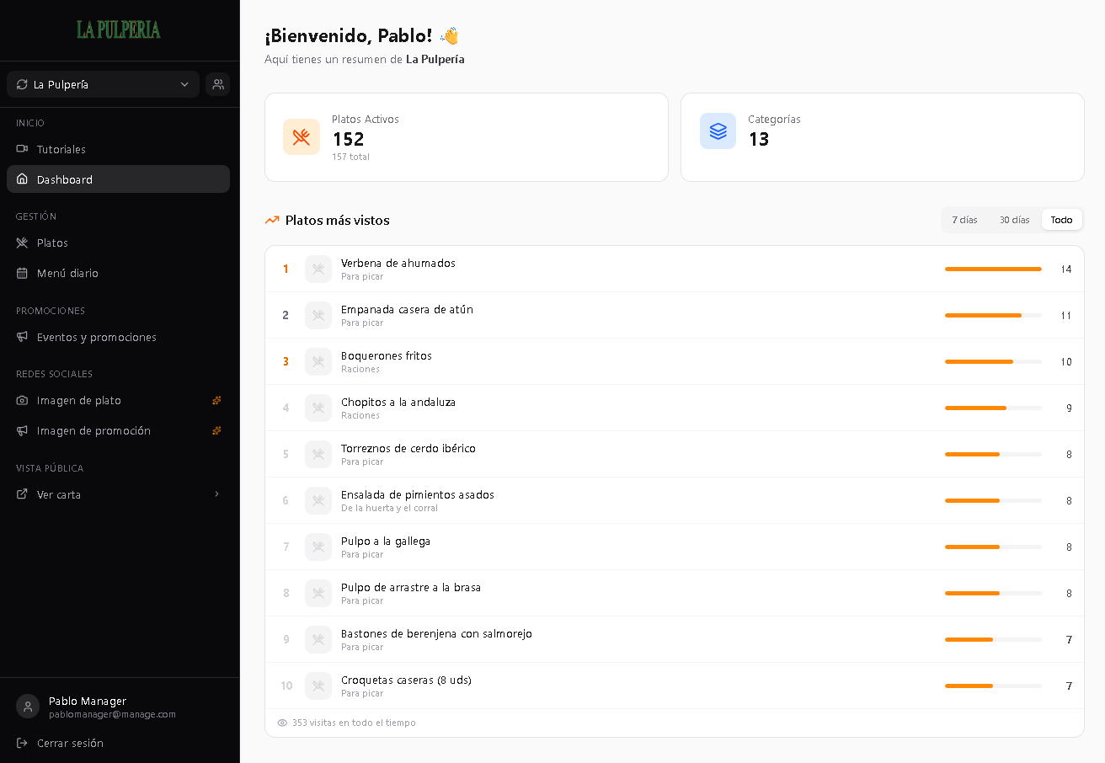Select the Todo time range
The width and height of the screenshot is (1105, 763).
pyautogui.click(x=1061, y=220)
